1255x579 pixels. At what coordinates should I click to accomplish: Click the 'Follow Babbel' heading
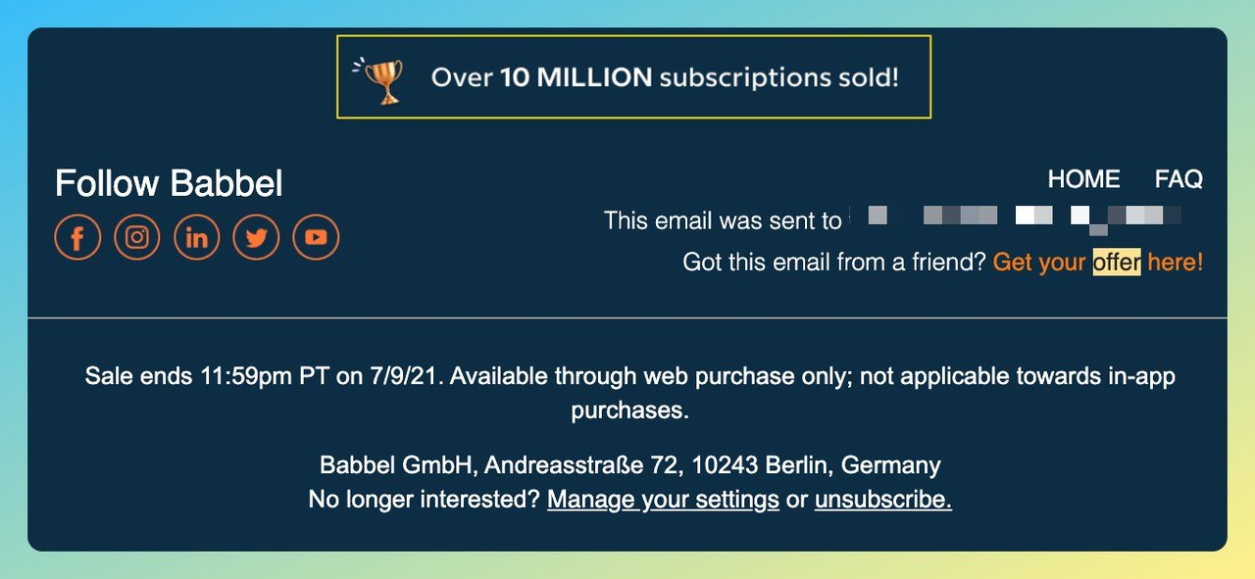click(x=169, y=183)
